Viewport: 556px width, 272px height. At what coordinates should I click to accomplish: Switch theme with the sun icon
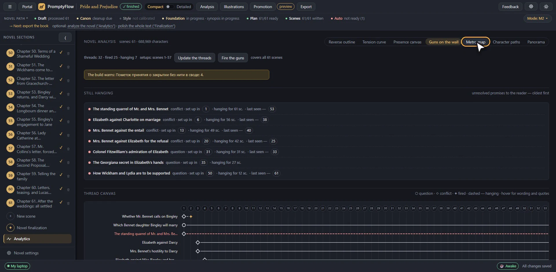(546, 7)
